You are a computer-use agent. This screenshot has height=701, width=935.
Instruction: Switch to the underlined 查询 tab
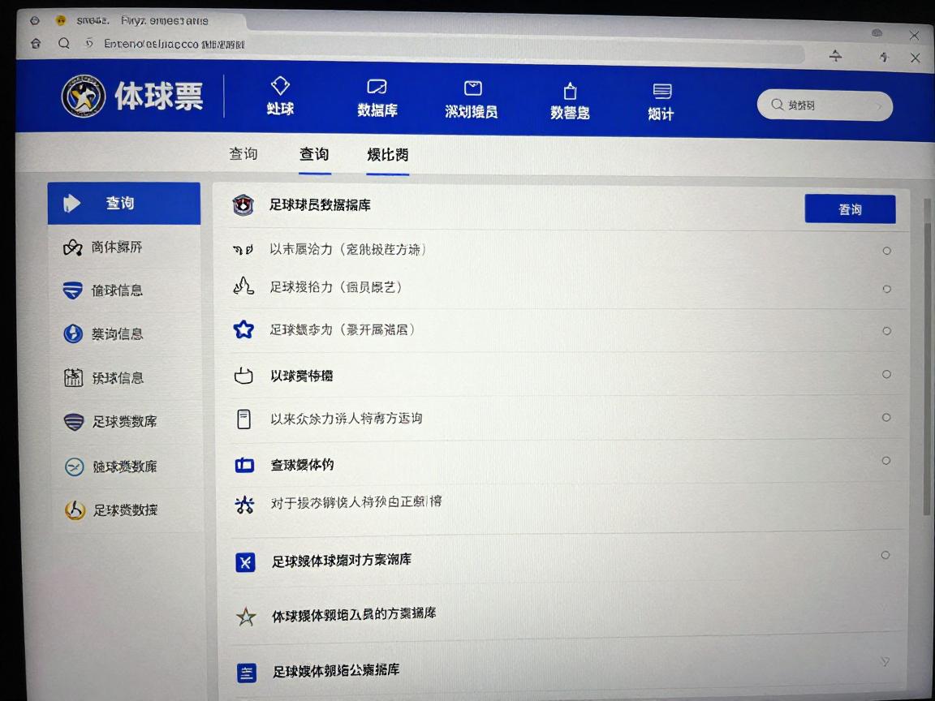tap(314, 154)
